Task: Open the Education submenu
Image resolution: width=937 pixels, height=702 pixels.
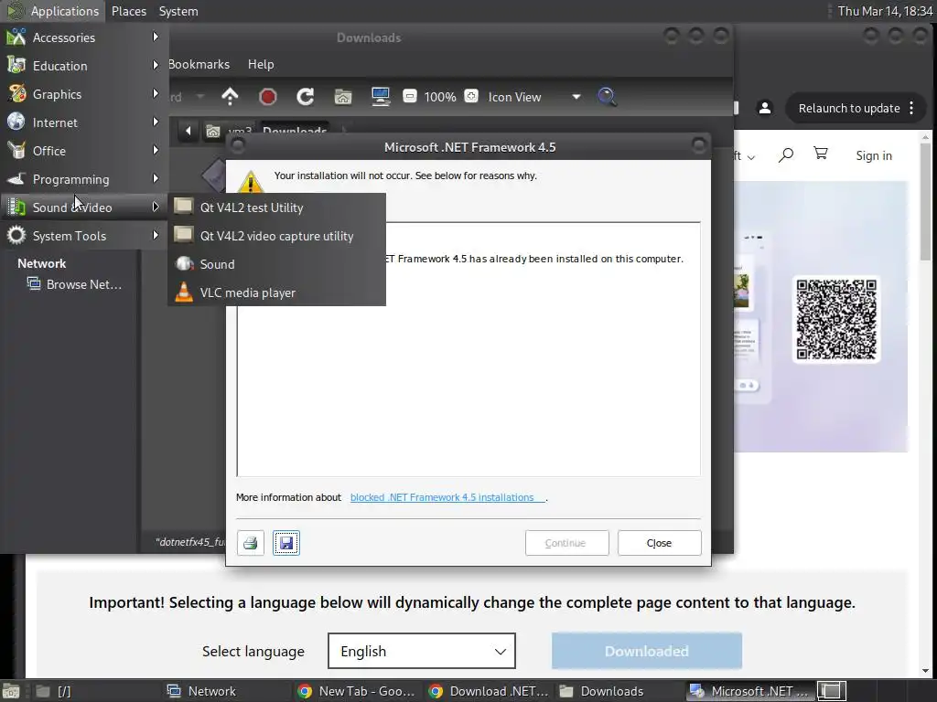Action: click(83, 66)
